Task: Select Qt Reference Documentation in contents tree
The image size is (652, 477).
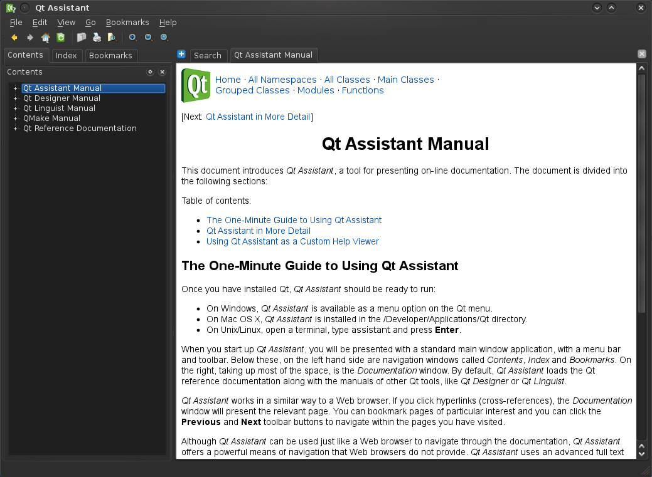Action: 80,128
